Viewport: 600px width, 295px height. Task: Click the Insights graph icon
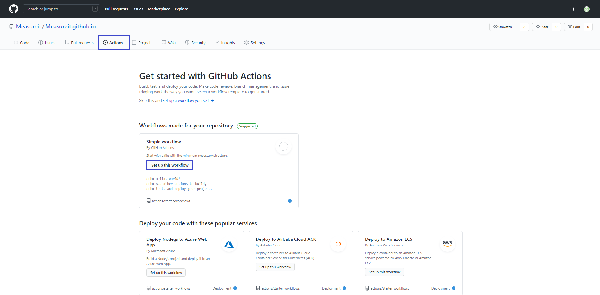click(217, 43)
